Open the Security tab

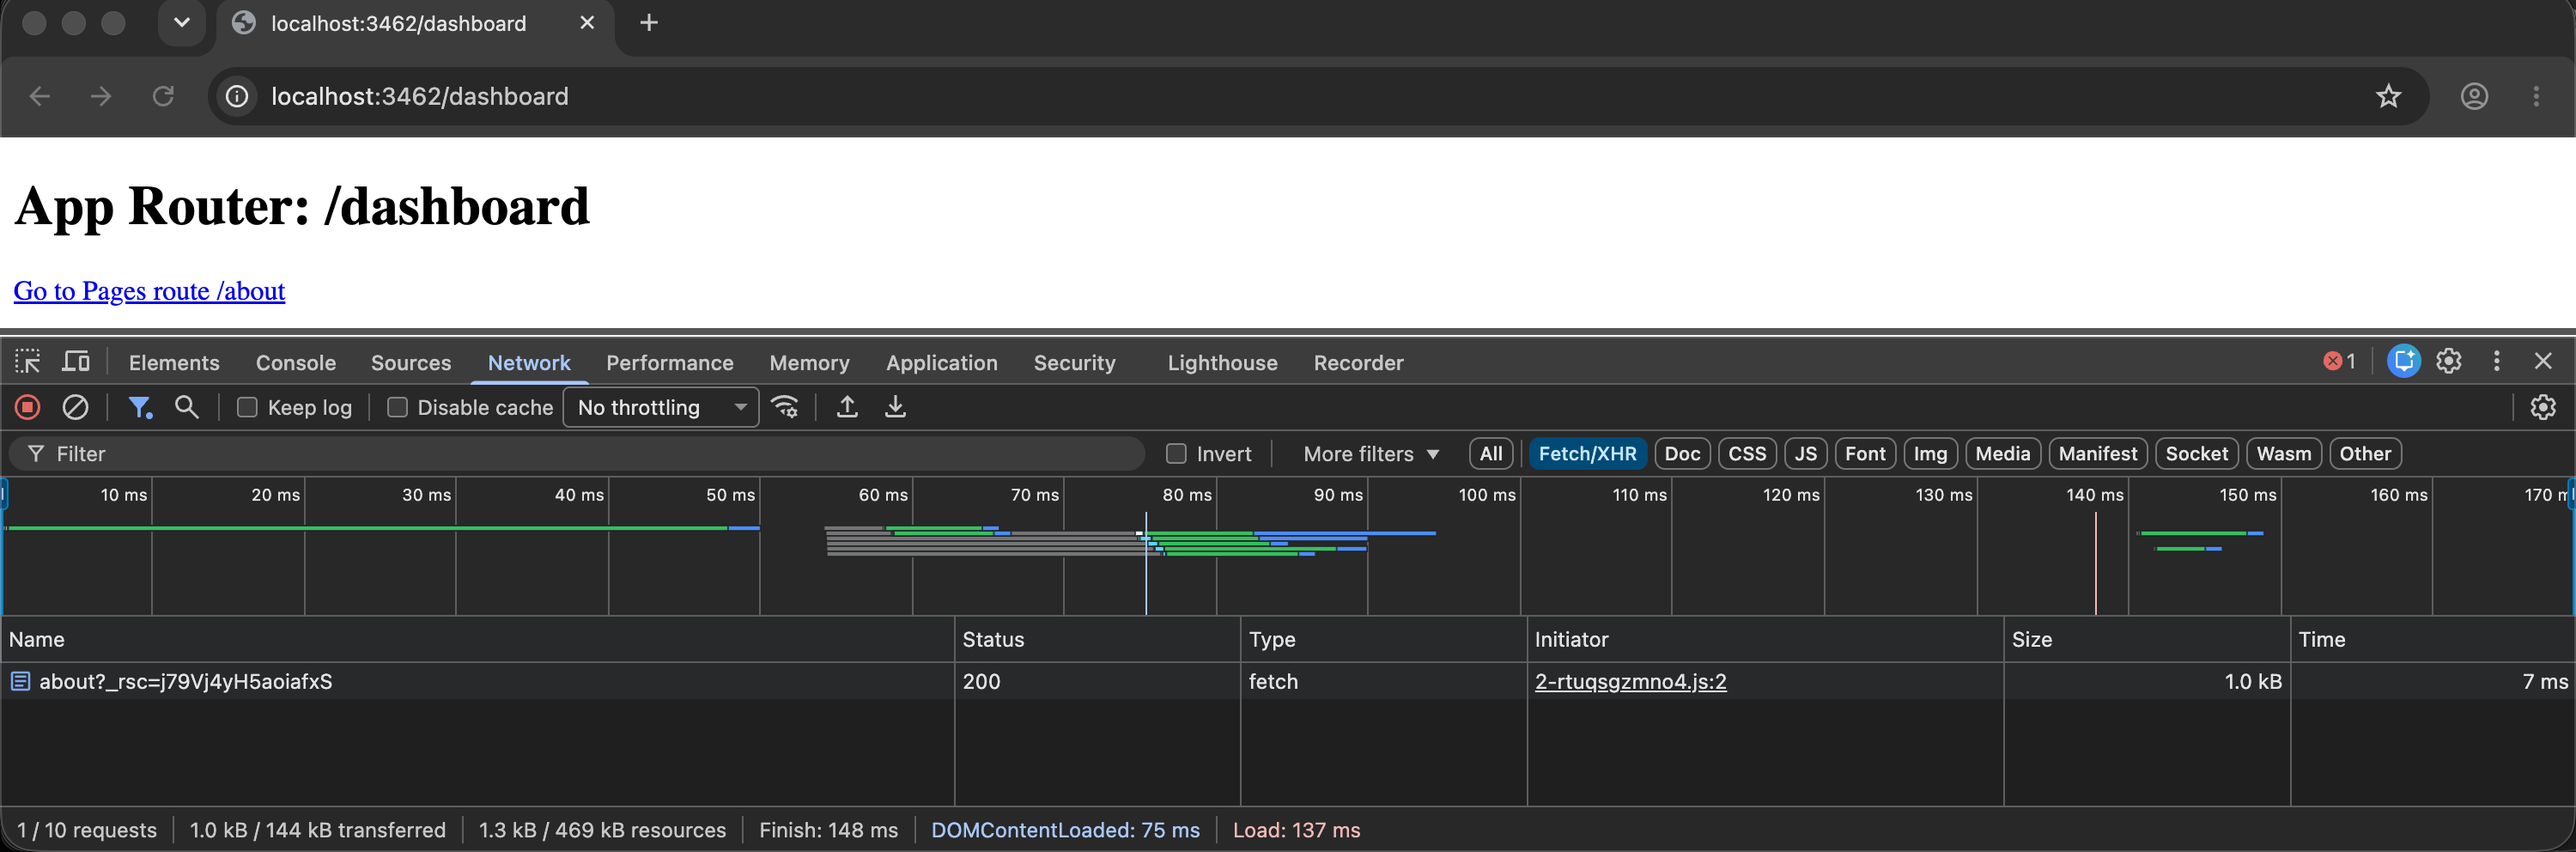1075,362
